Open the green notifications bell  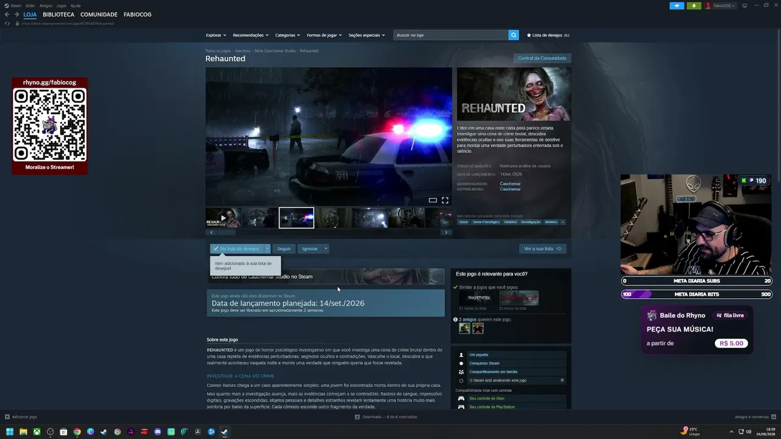click(694, 5)
